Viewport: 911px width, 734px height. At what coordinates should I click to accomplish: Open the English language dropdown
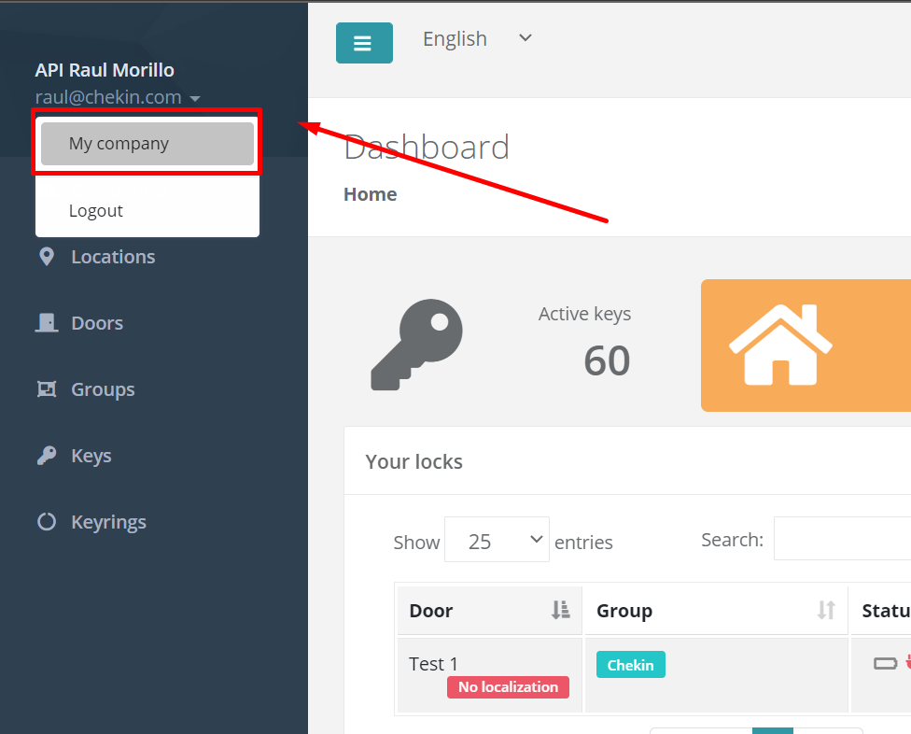pyautogui.click(x=477, y=39)
